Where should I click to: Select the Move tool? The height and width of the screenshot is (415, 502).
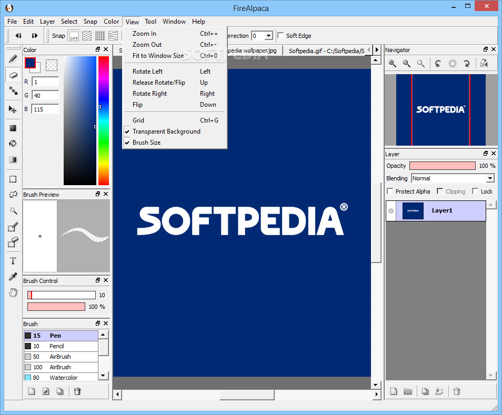(x=13, y=109)
